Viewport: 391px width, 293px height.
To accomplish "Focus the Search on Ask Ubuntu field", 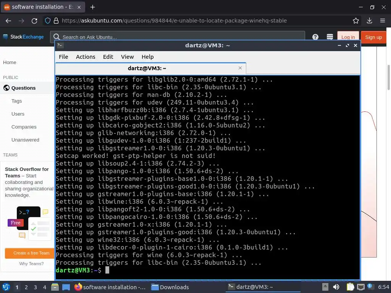I will tap(177, 37).
